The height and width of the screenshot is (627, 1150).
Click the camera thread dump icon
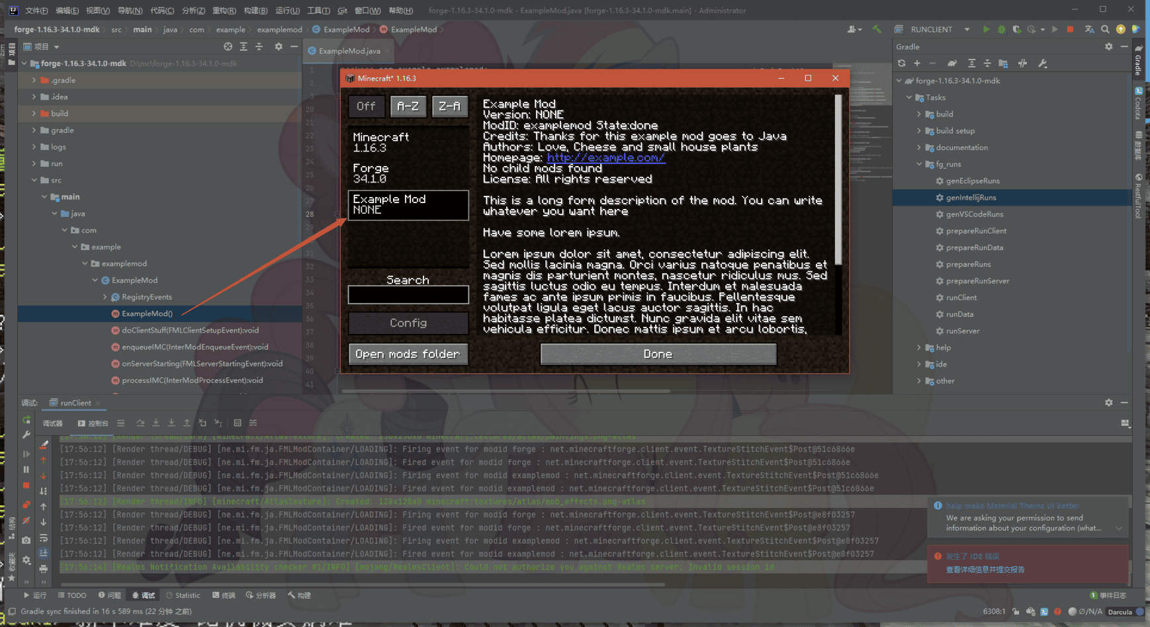tap(26, 540)
